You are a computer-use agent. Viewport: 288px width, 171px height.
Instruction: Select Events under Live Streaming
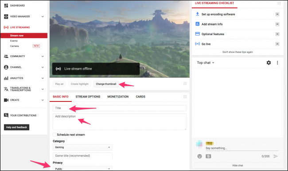14,41
